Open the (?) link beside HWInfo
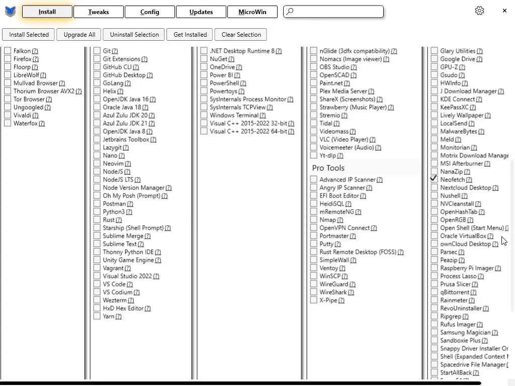Viewport: 515px width, 386px height. (x=465, y=83)
